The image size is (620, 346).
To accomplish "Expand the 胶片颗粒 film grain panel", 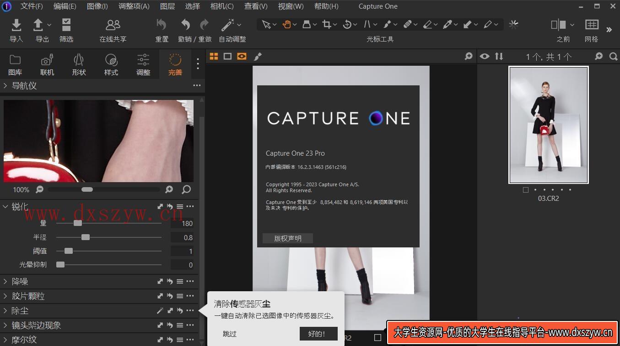I will pyautogui.click(x=5, y=296).
